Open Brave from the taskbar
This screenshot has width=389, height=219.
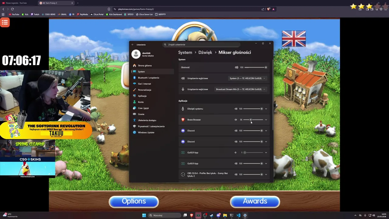point(191,215)
